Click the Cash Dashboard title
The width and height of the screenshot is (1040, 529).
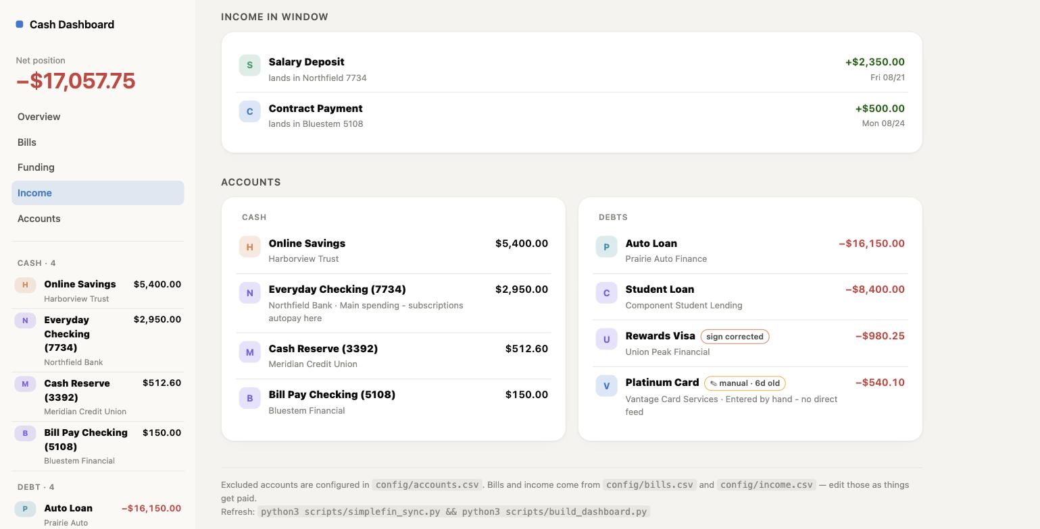pos(72,24)
